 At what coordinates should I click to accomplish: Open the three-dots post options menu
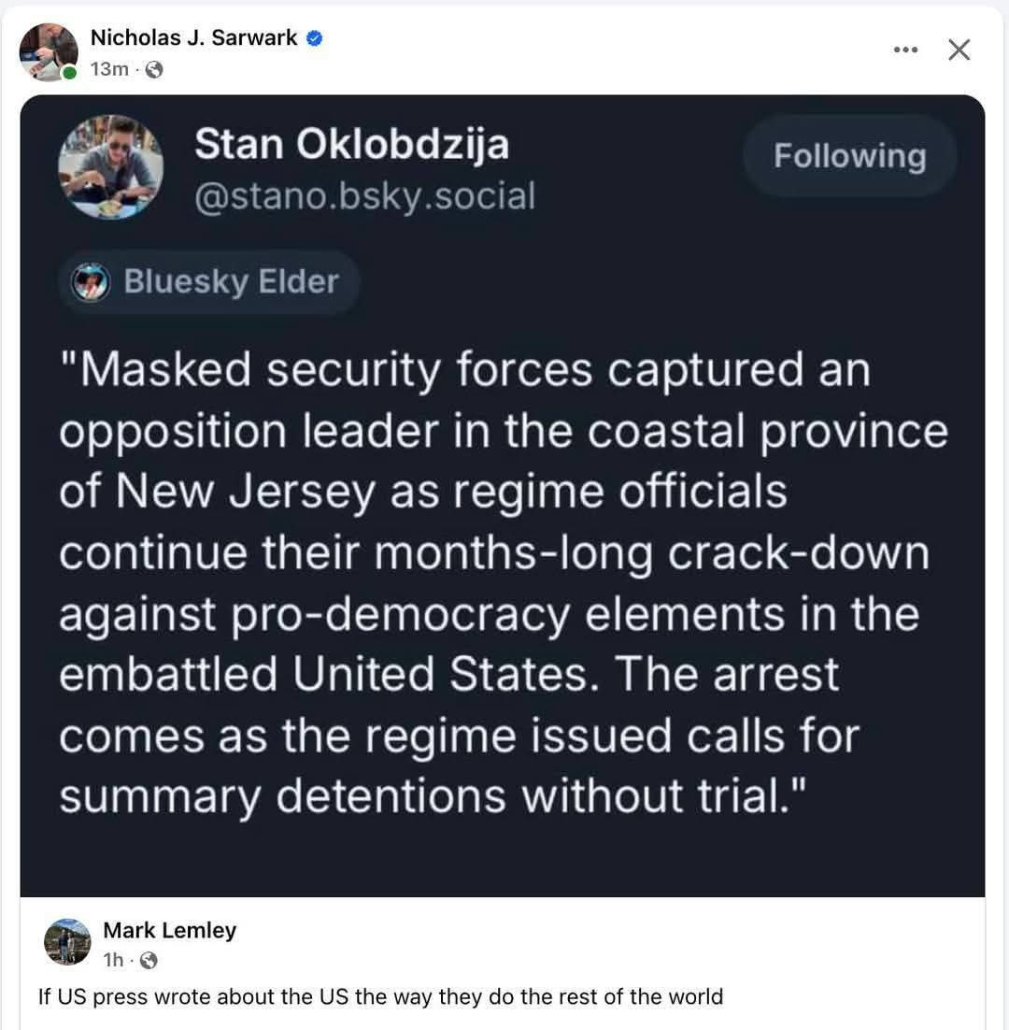click(x=905, y=50)
